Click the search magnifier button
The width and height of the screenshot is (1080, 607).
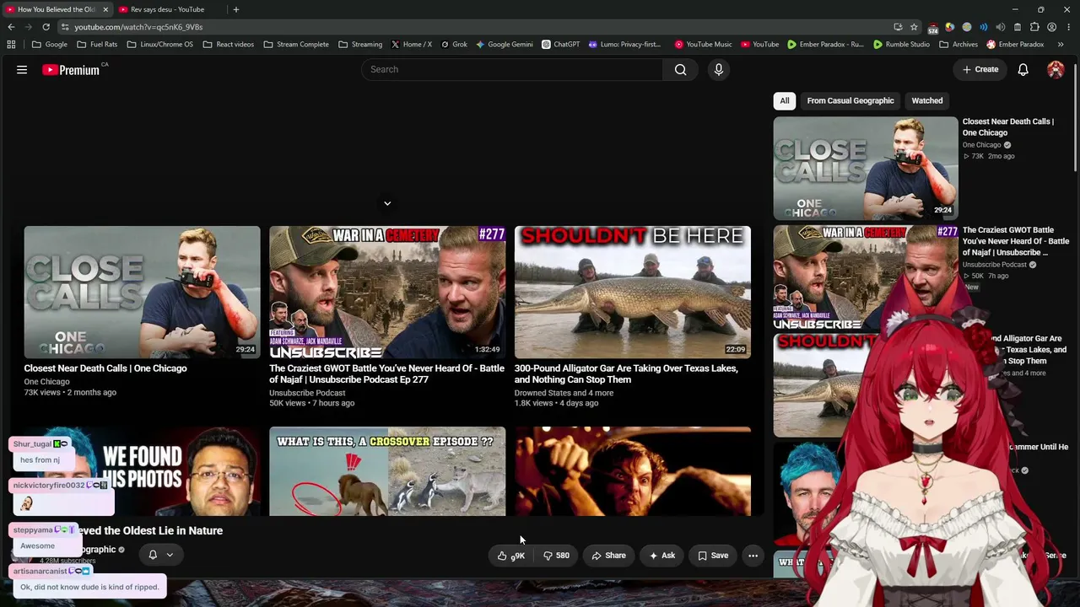tap(680, 69)
